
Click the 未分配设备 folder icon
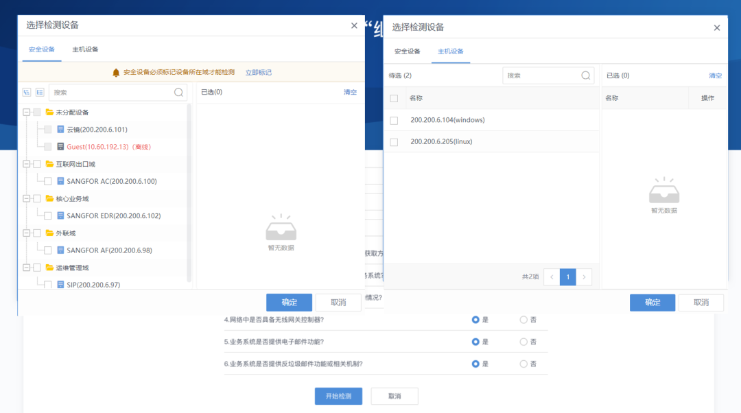[49, 112]
